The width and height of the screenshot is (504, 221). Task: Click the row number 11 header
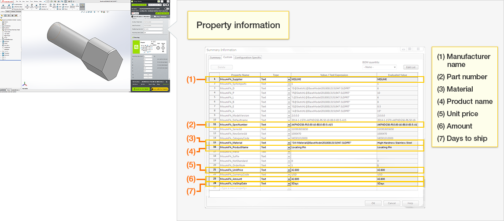(x=215, y=124)
